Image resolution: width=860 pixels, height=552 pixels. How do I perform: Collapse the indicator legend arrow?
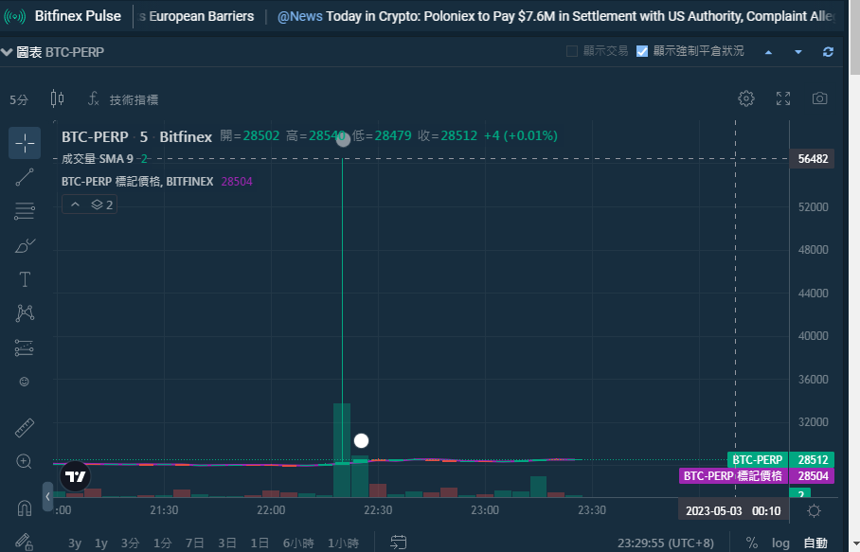tap(75, 205)
